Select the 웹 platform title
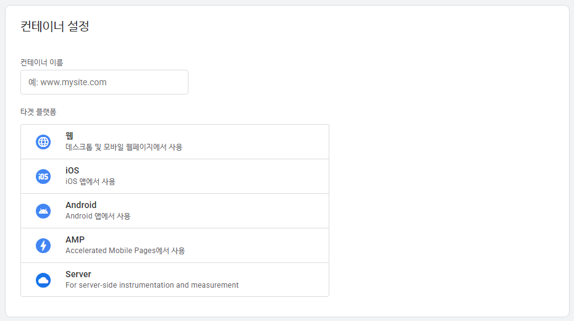 click(x=70, y=136)
